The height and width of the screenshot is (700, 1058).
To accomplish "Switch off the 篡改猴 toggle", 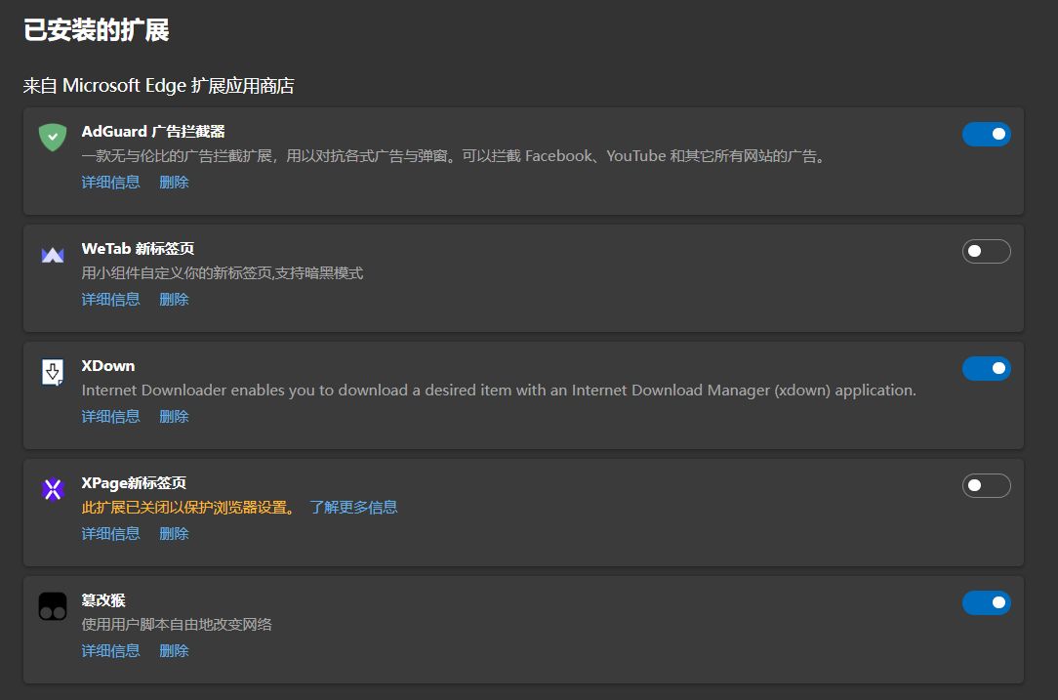I will pos(986,602).
